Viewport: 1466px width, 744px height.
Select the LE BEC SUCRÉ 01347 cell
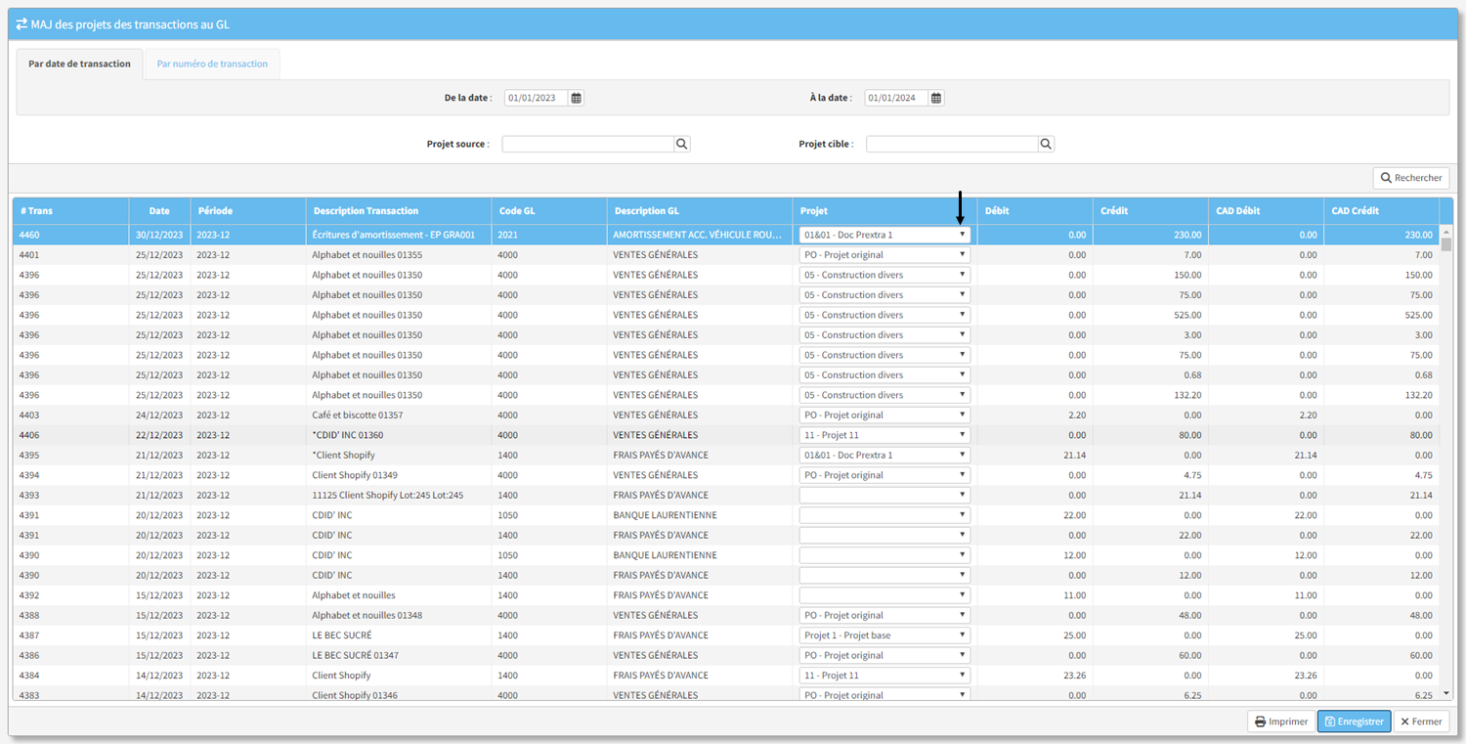[399, 655]
